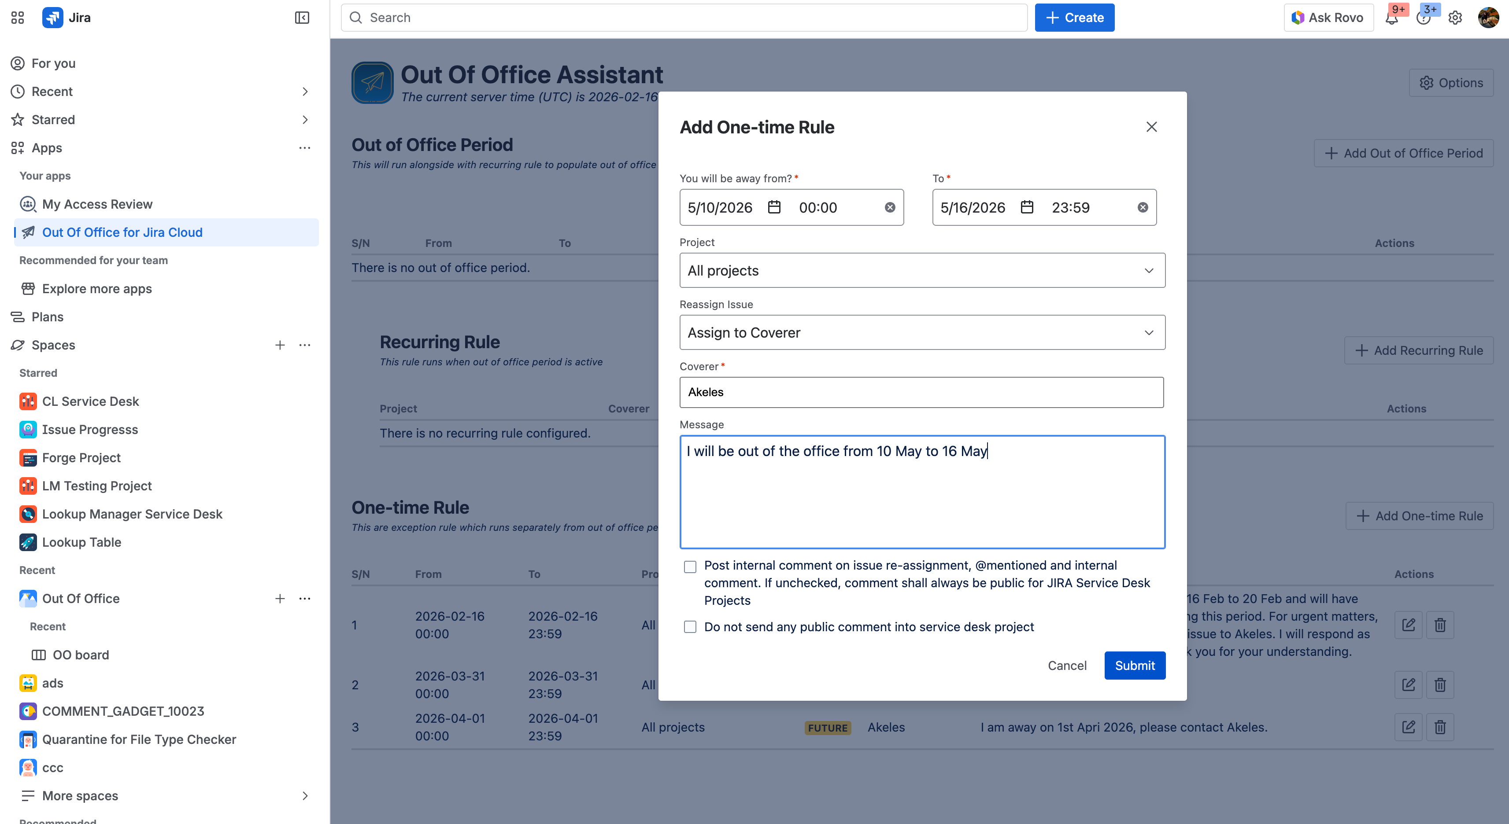Open the From date calendar picker
The width and height of the screenshot is (1509, 824).
774,207
